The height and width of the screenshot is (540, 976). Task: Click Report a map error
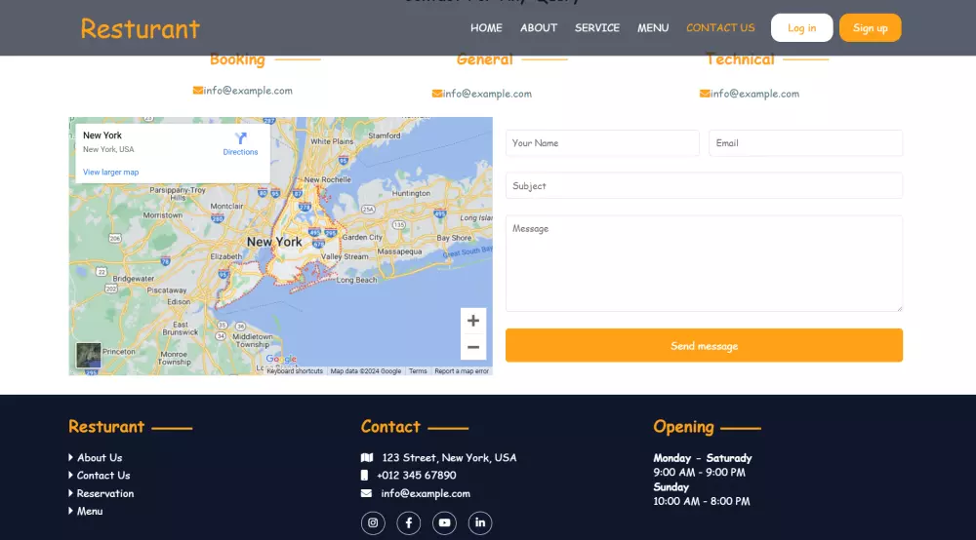coord(462,371)
